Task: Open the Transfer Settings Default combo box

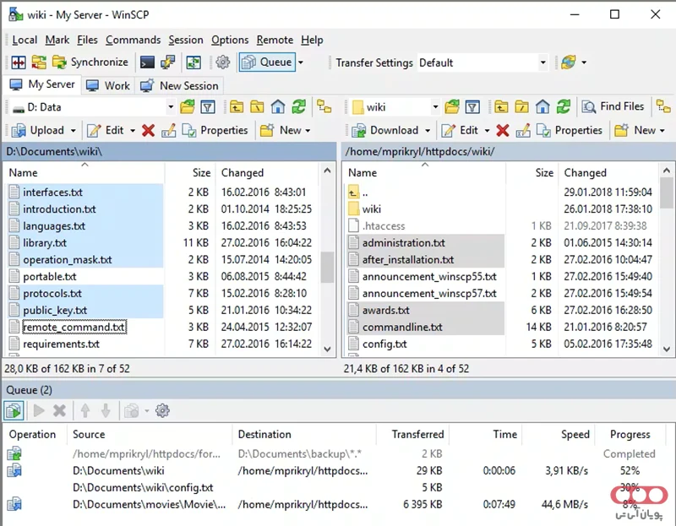Action: pyautogui.click(x=482, y=62)
